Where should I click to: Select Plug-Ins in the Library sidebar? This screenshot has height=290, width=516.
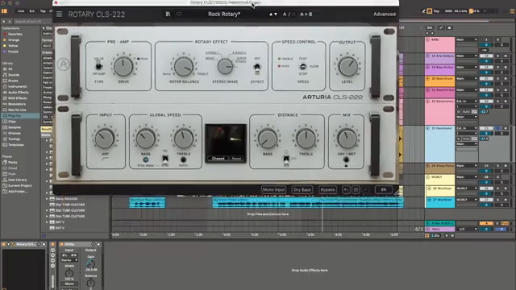[x=19, y=116]
